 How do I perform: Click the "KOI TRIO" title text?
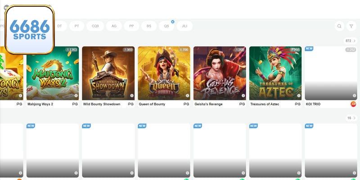pyautogui.click(x=313, y=104)
